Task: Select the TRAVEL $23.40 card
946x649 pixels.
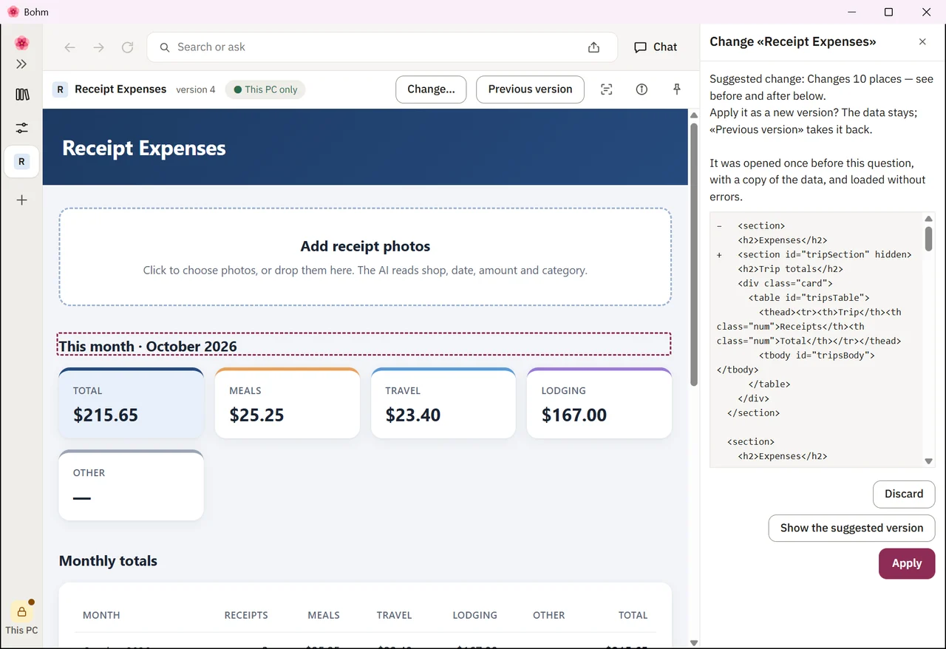Action: [x=443, y=403]
